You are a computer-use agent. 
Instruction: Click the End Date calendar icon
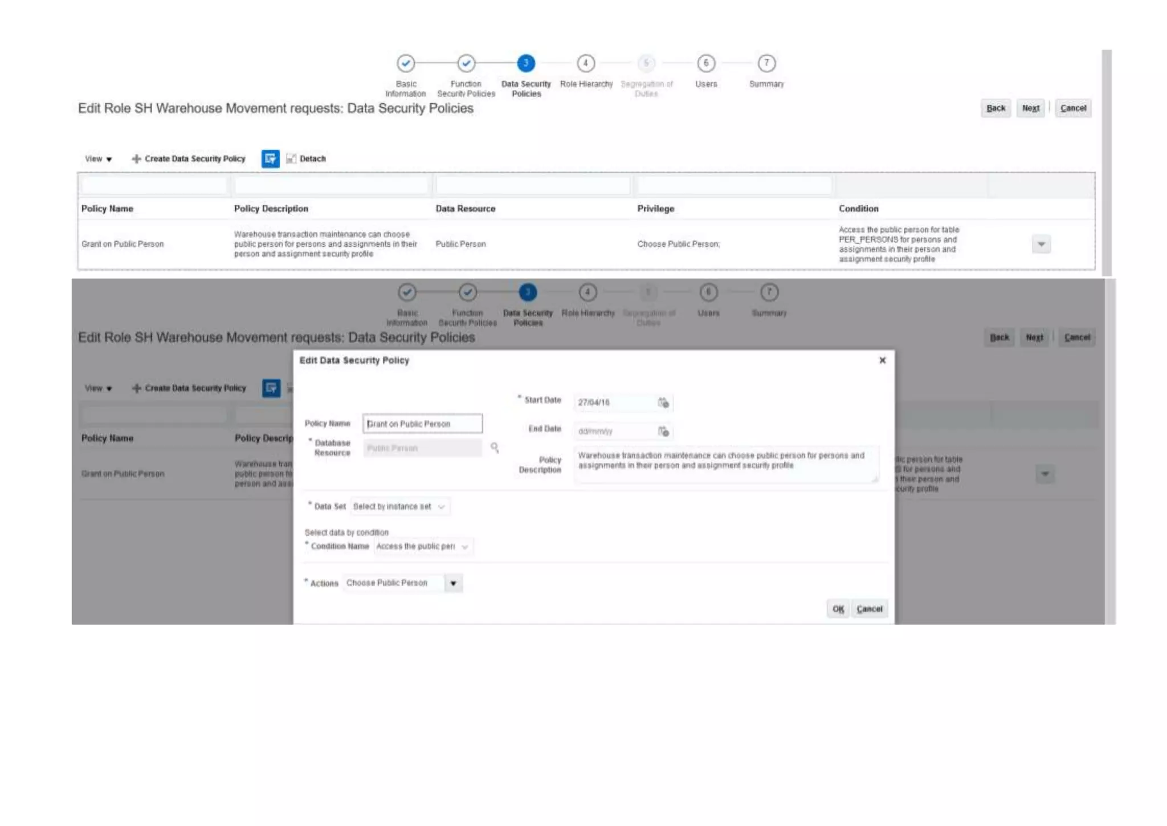663,432
